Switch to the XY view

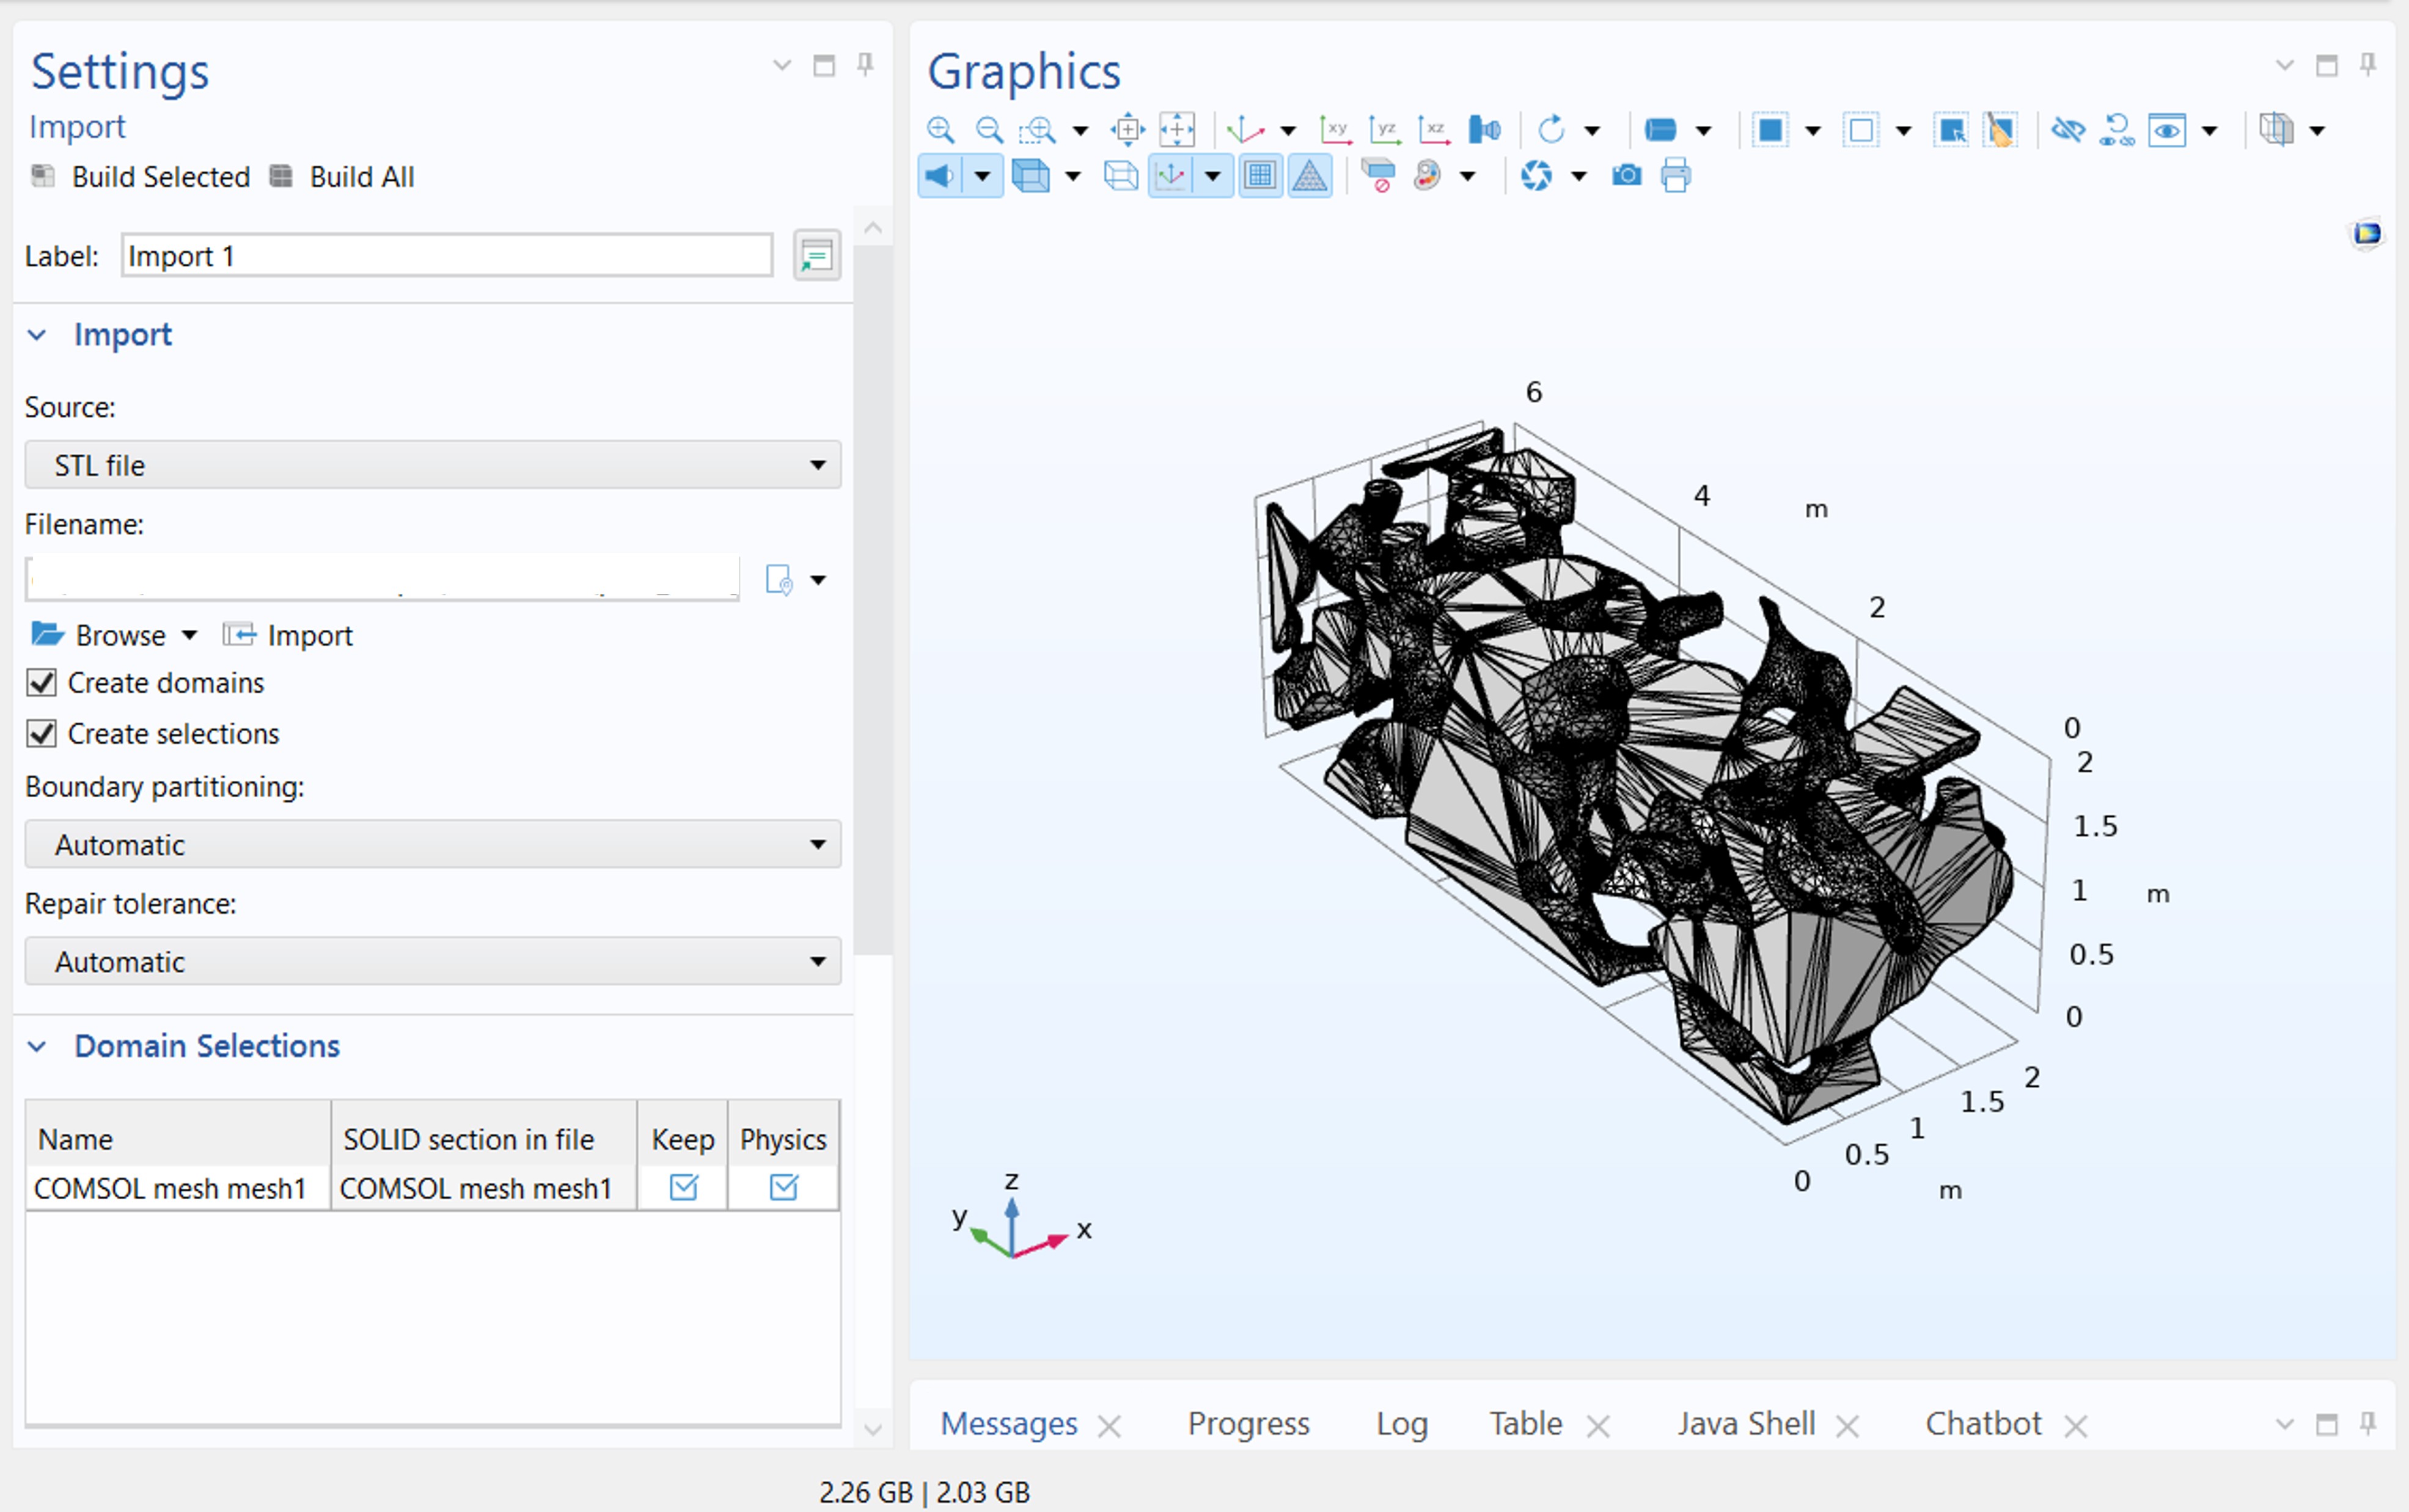tap(1335, 130)
